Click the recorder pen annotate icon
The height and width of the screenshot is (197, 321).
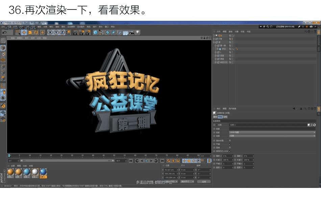tap(299, 27)
